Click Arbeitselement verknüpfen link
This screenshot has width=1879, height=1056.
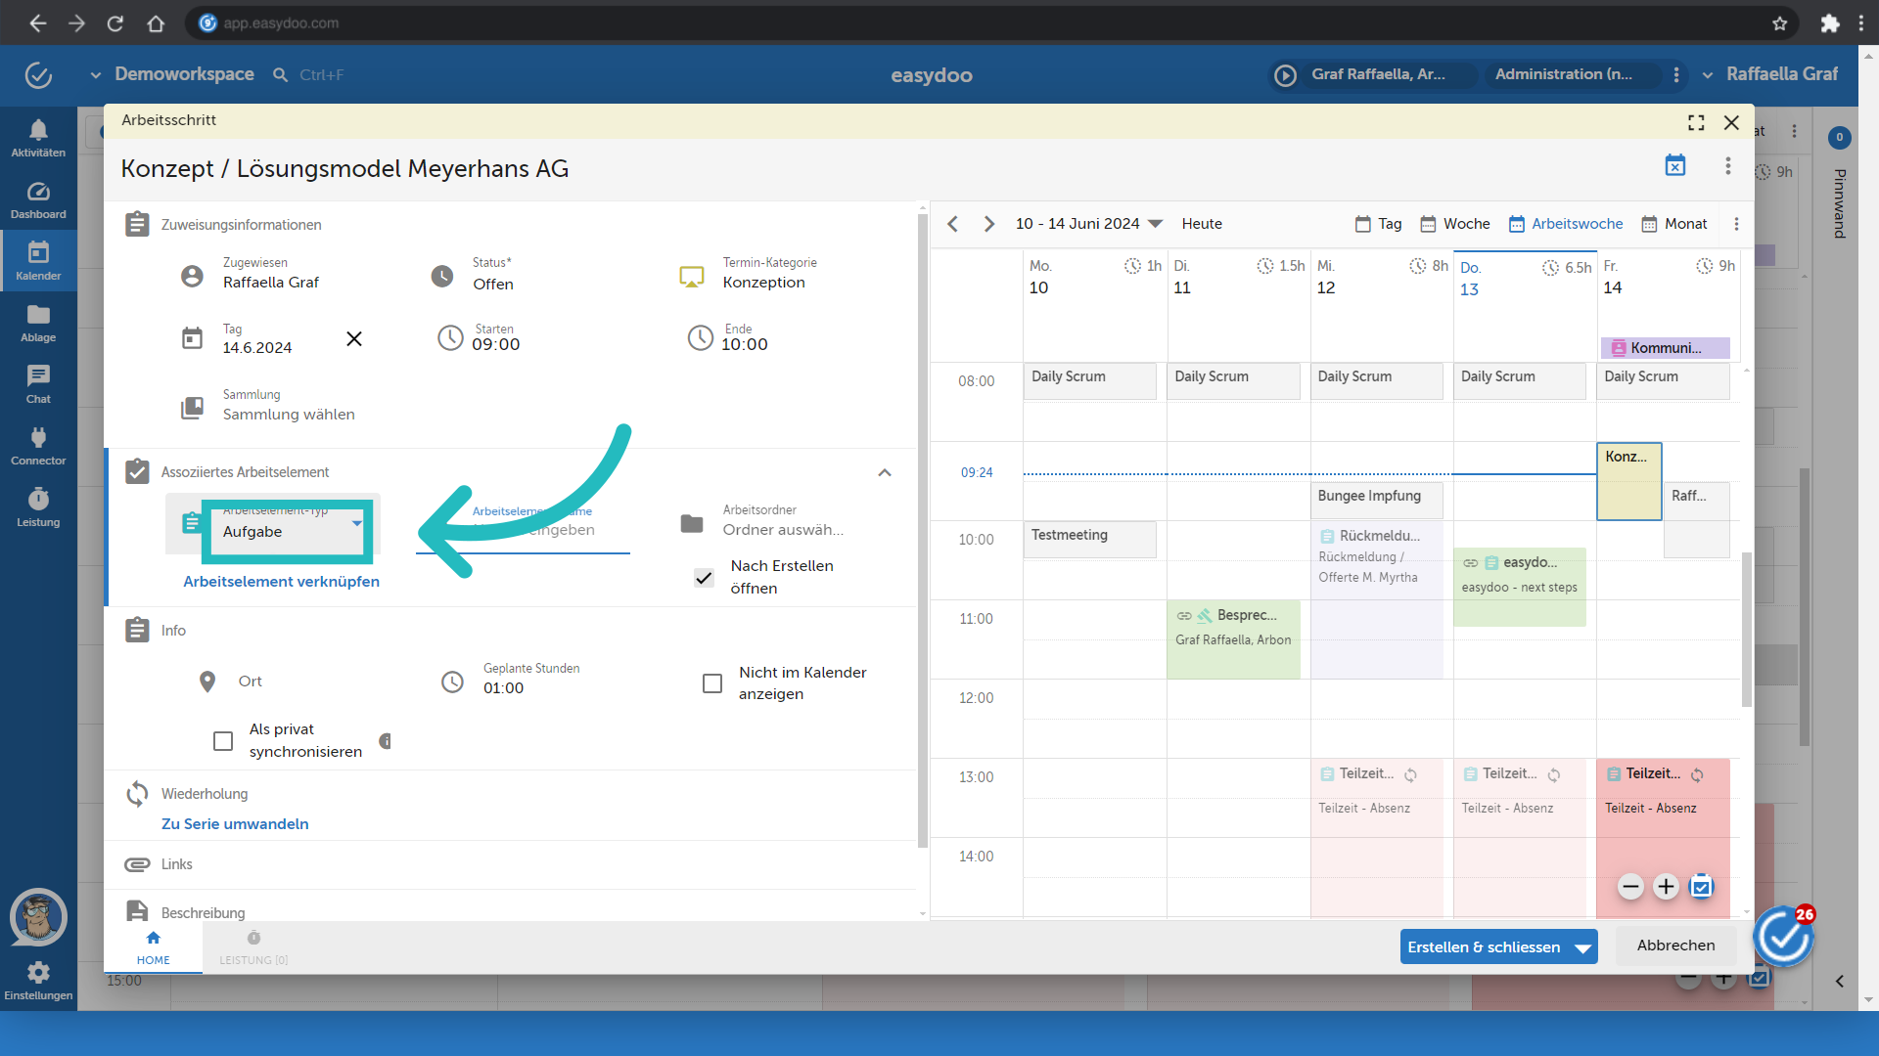coord(281,580)
